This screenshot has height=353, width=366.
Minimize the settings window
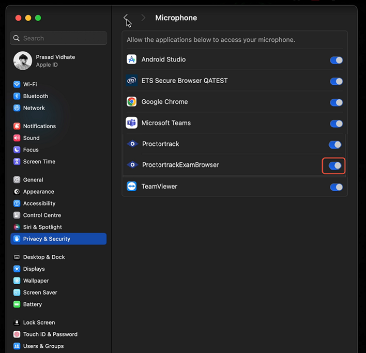coord(28,18)
